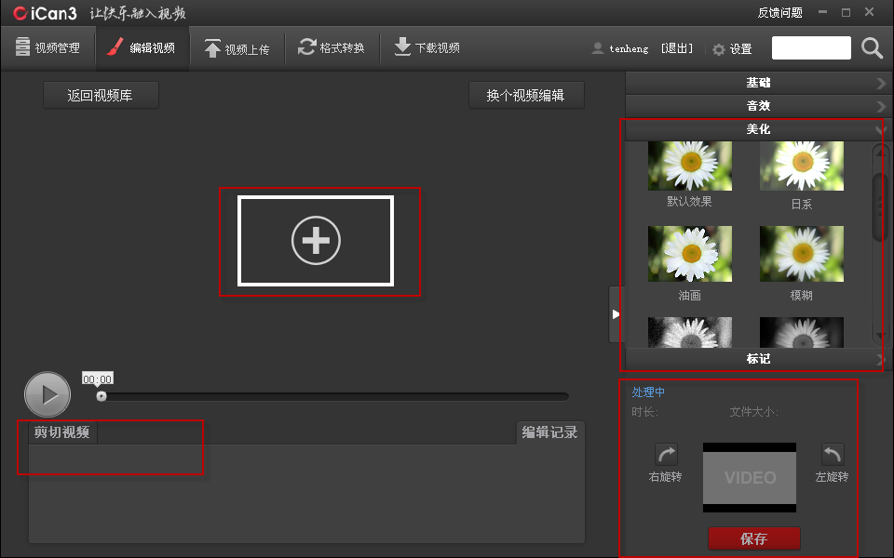The image size is (894, 558).
Task: Choose the 模糊 blur effect thumbnail
Action: pos(802,254)
